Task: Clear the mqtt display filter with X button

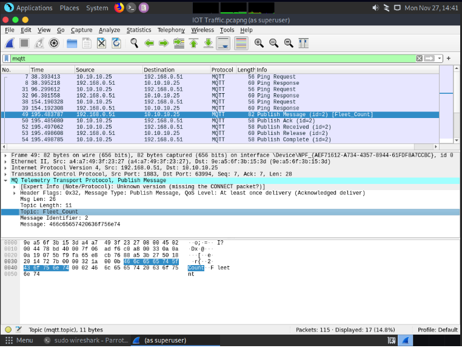Action: pos(419,58)
